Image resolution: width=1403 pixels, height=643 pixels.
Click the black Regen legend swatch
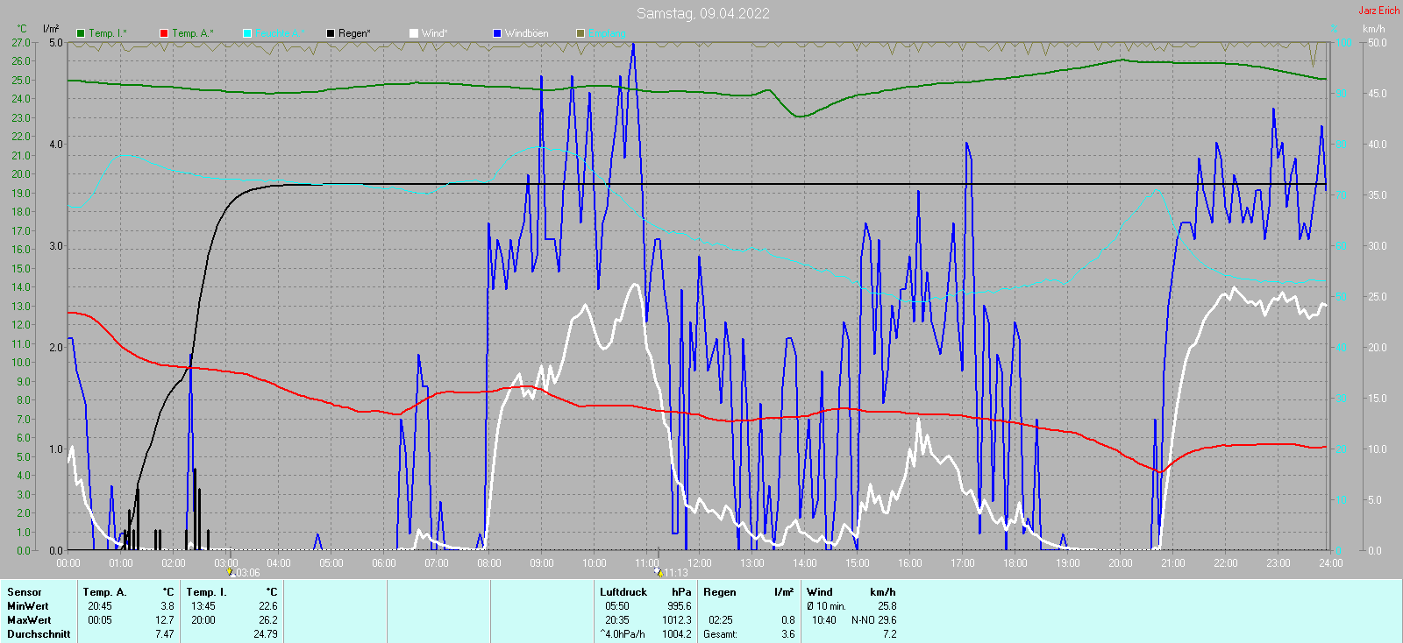pos(331,33)
